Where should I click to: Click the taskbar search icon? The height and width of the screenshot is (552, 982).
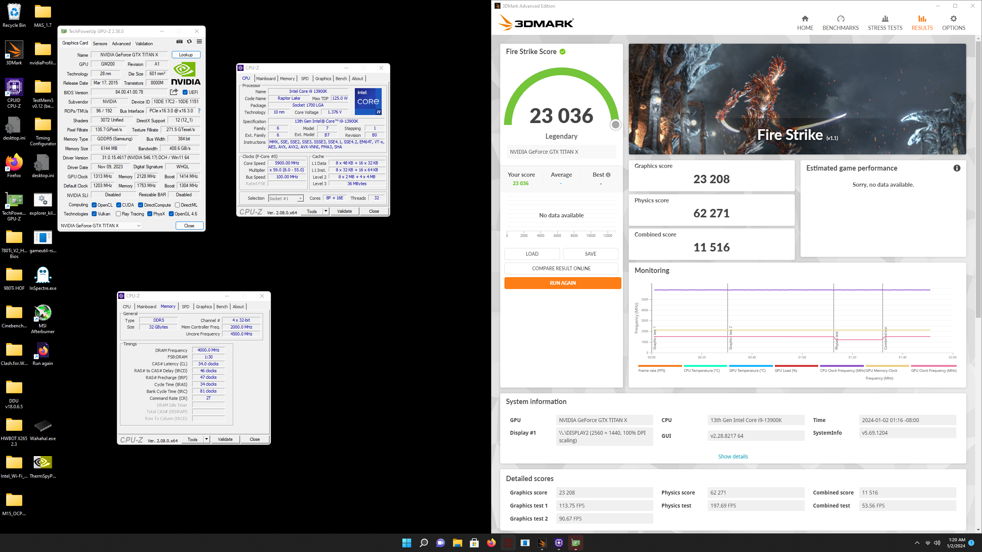[x=423, y=543]
